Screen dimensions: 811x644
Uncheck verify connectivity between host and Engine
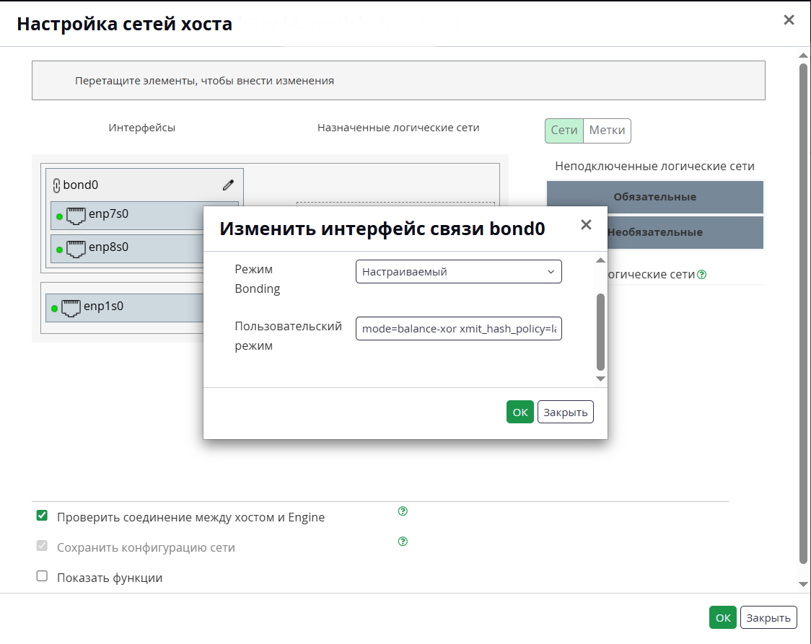[42, 516]
